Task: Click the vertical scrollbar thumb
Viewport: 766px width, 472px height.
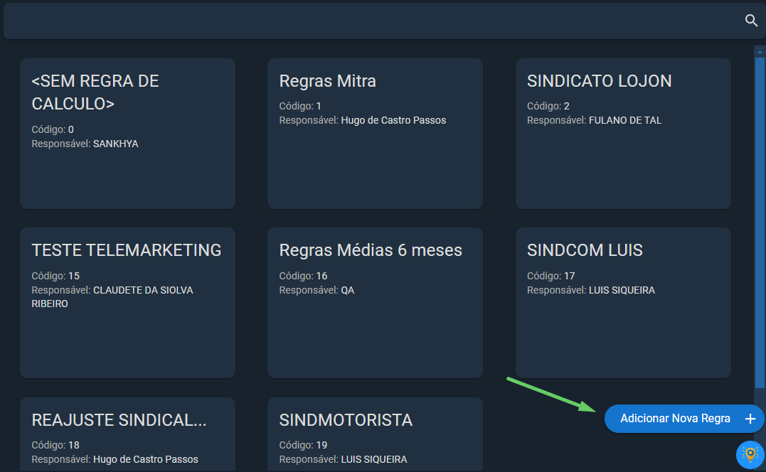Action: (x=760, y=222)
